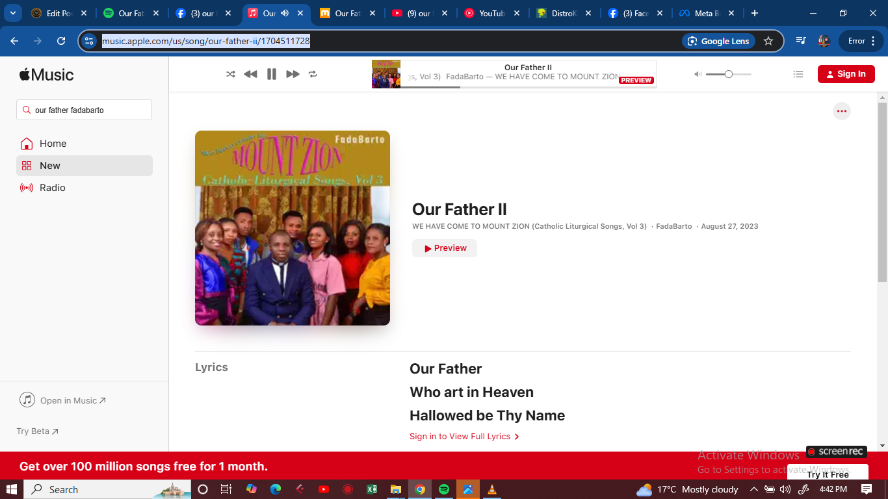
Task: Open Spotify from the taskbar
Action: coord(444,489)
